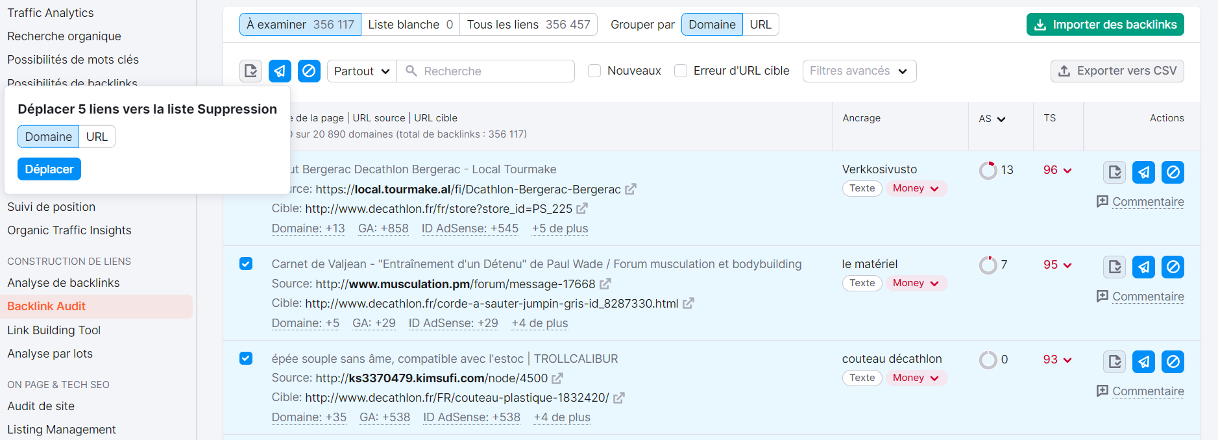Viewport: 1218px width, 440px height.
Task: Click Importer des backlinks button
Action: 1105,25
